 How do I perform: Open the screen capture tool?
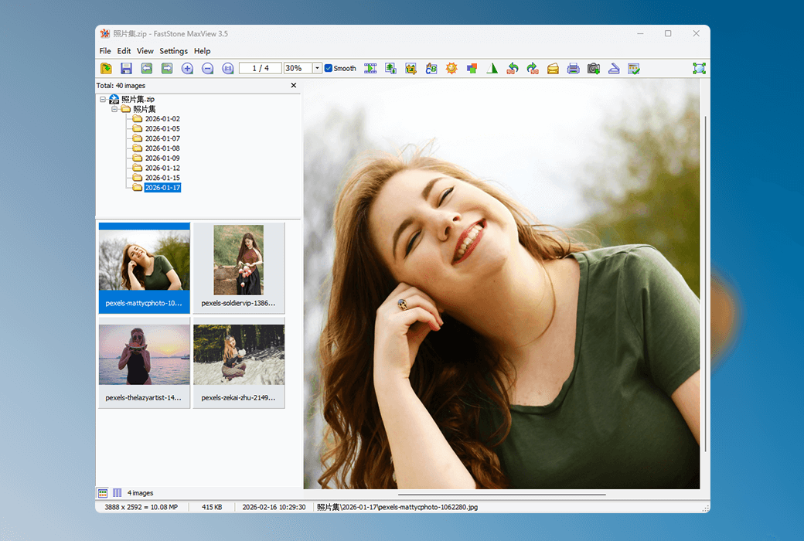(x=593, y=68)
